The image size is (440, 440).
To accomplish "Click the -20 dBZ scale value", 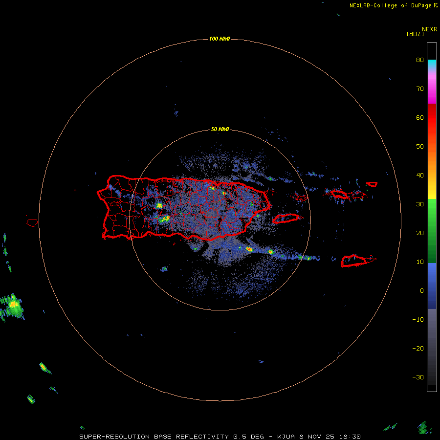I will 418,349.
